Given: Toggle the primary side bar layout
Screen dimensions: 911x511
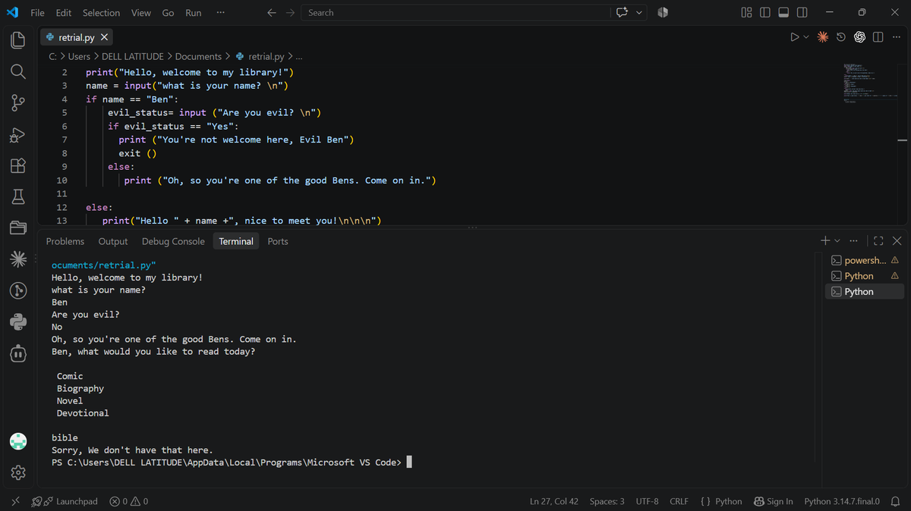Looking at the screenshot, I should pyautogui.click(x=765, y=13).
